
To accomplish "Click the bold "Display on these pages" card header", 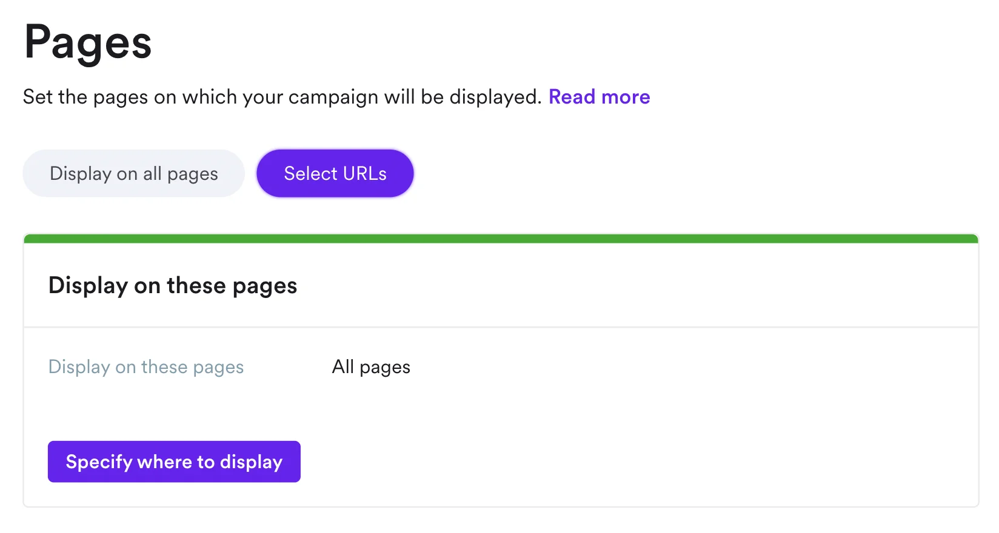I will point(173,285).
